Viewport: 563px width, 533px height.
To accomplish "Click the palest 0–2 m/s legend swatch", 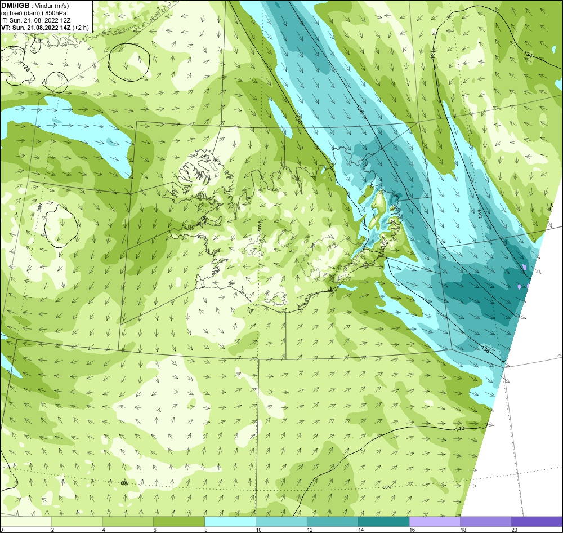I will [x=25, y=522].
